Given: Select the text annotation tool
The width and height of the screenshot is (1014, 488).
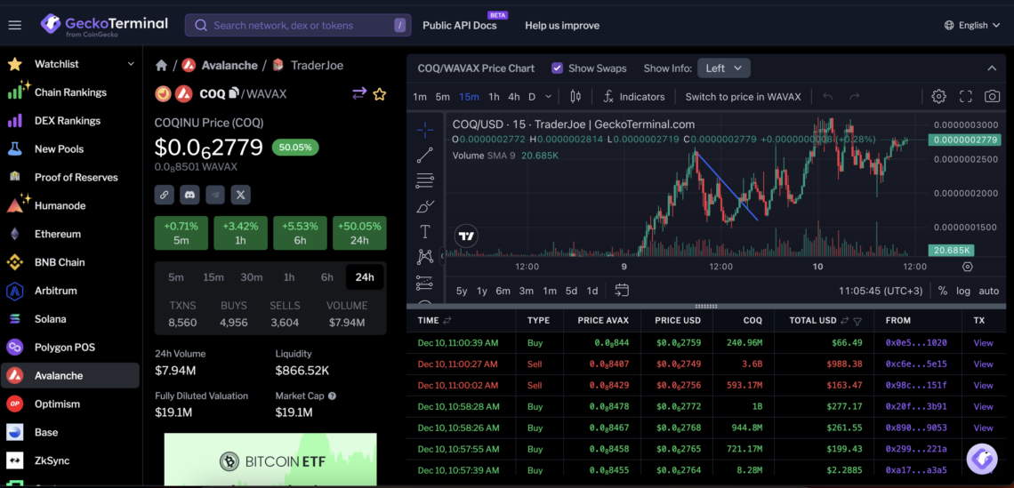Looking at the screenshot, I should click(x=425, y=231).
